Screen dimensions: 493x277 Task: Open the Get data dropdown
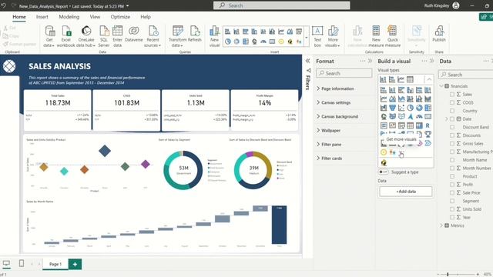pyautogui.click(x=49, y=36)
